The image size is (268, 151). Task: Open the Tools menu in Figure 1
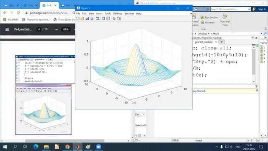tap(108, 13)
